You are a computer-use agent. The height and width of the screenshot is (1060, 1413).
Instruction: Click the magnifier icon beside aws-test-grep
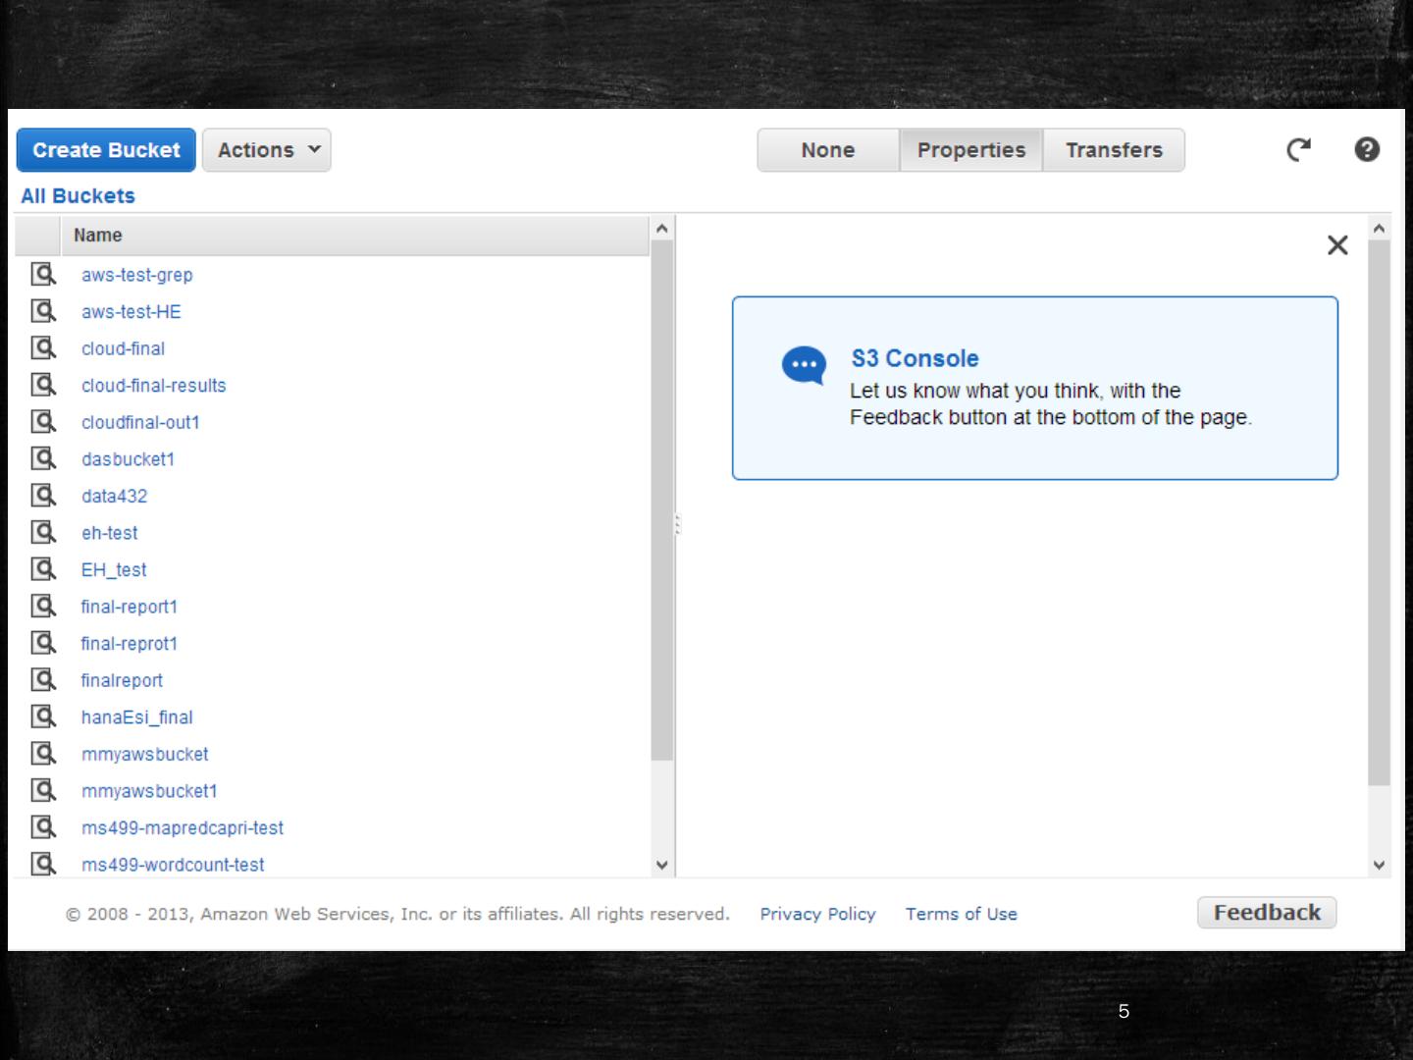click(x=43, y=275)
